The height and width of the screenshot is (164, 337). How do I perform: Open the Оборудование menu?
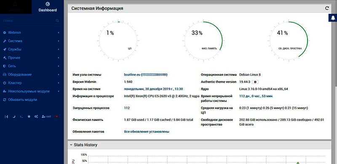pos(32,74)
